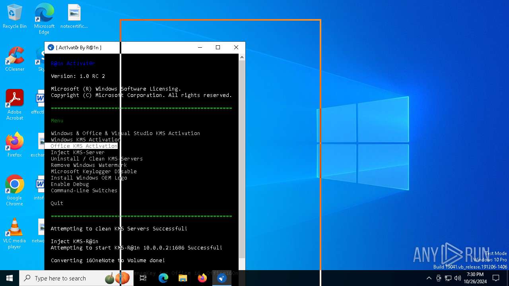Choose Quit in the activator menu
The width and height of the screenshot is (509, 286).
pos(57,203)
